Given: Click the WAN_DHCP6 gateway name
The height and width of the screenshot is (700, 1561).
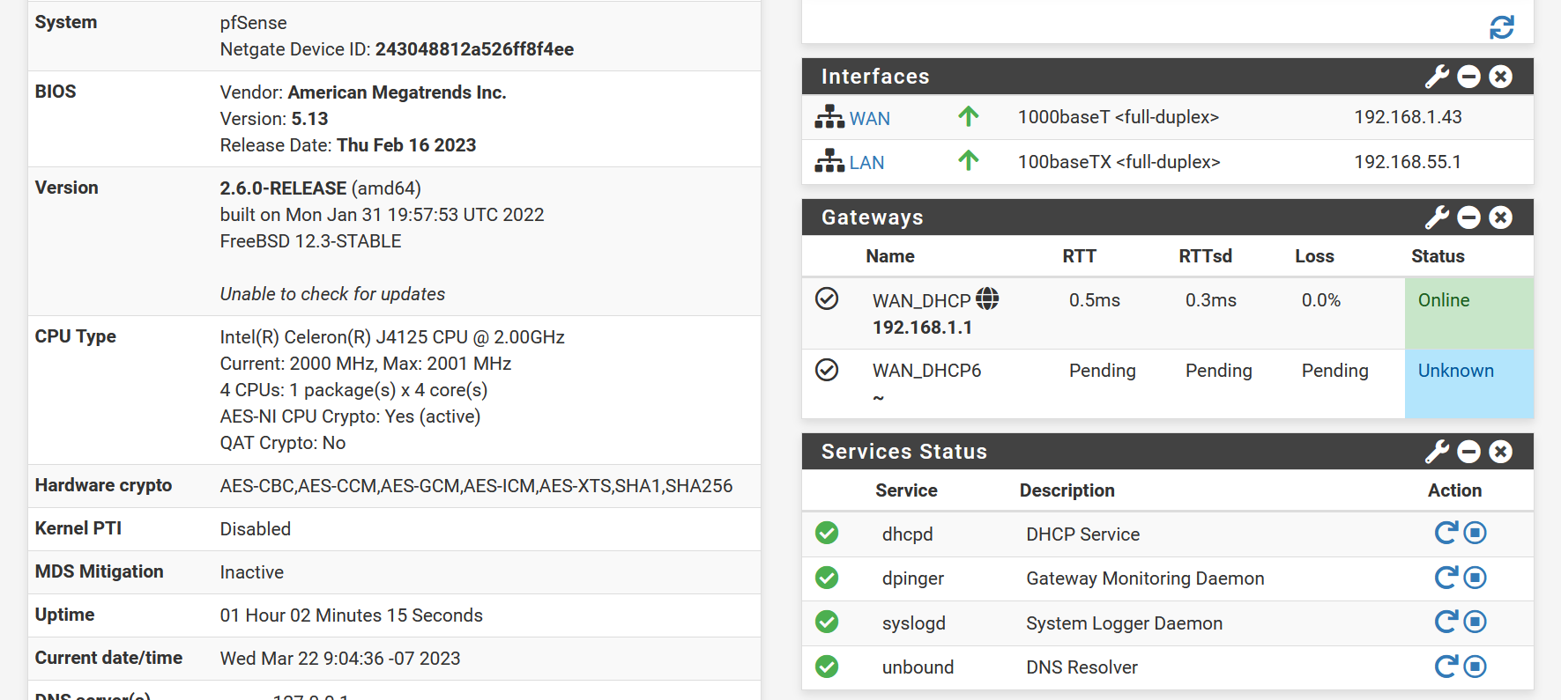Looking at the screenshot, I should coord(926,371).
